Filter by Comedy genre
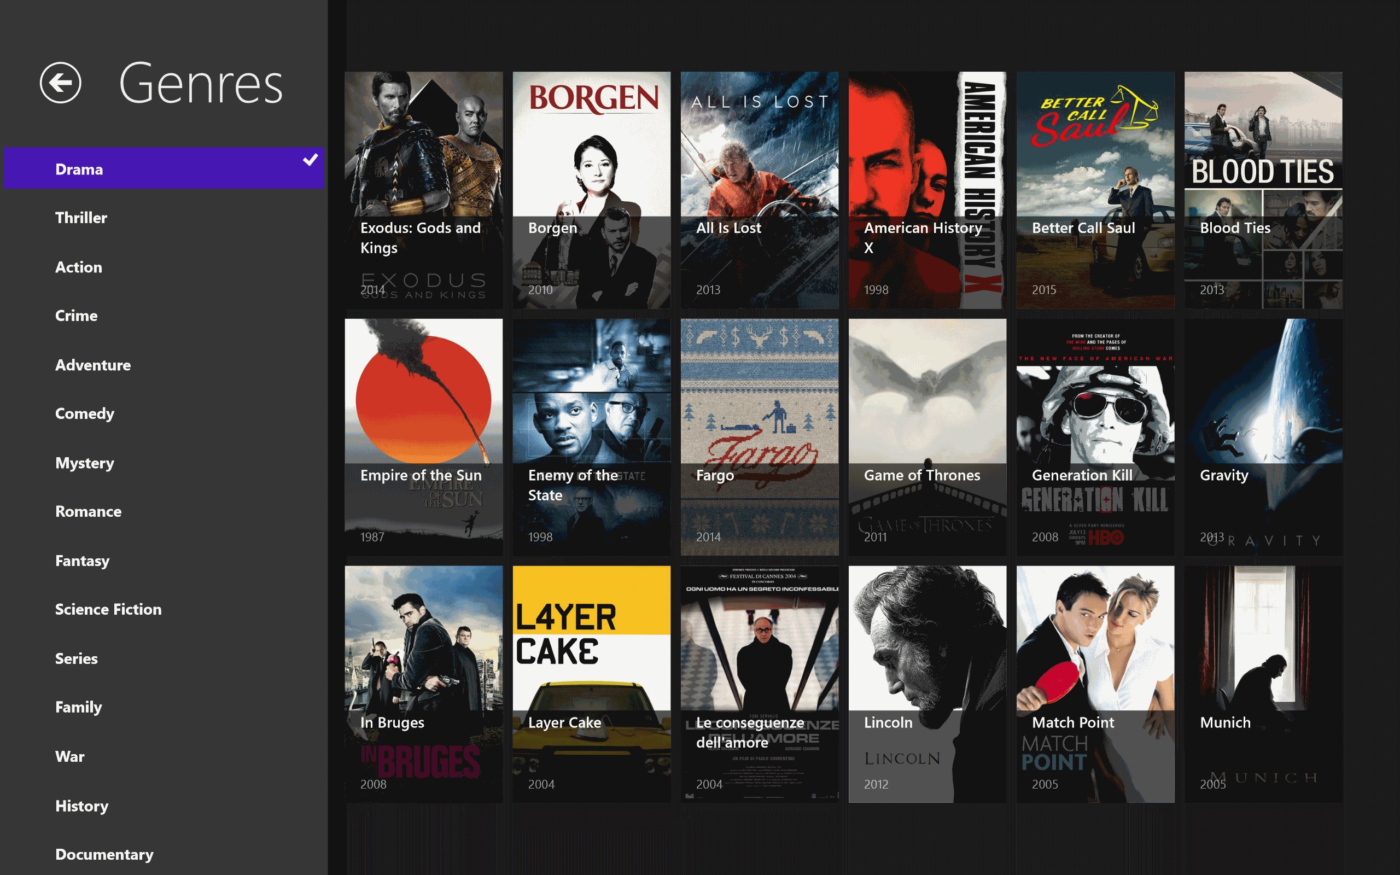 point(84,413)
